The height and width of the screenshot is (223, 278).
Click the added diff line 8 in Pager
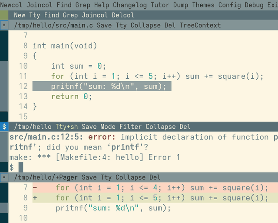[x=155, y=198]
